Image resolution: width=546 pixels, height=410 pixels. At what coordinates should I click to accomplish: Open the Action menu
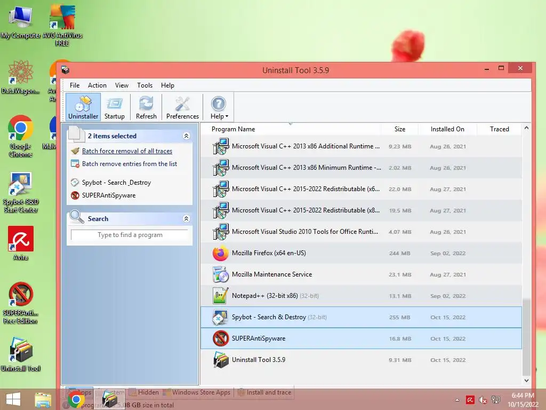(97, 85)
